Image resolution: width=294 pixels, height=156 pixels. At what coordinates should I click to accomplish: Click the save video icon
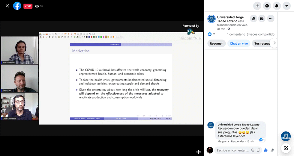pos(262,19)
